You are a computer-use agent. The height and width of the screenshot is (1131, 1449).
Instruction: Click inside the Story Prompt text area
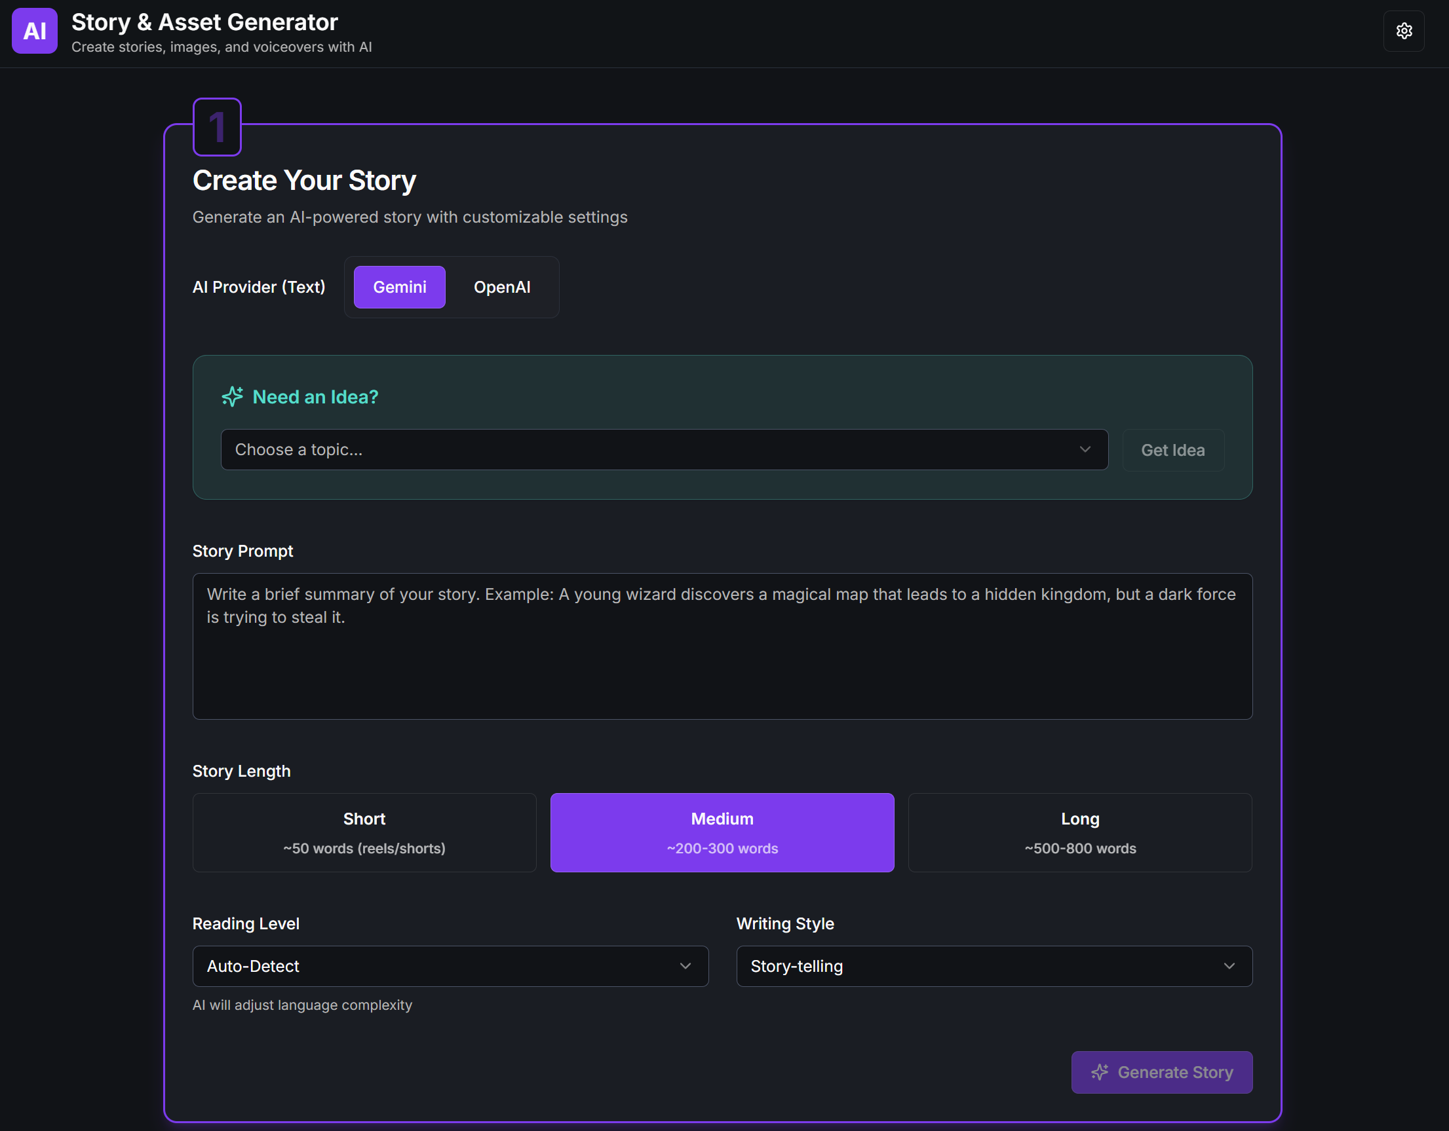[722, 646]
